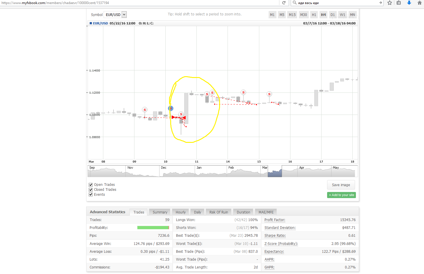Viewport: 424px width, 274px height.
Task: Switch chart to M5 timeframe
Action: click(282, 15)
